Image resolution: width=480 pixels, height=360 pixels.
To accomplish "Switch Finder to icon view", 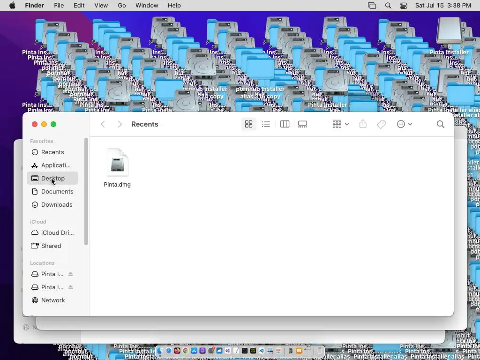I will (248, 124).
